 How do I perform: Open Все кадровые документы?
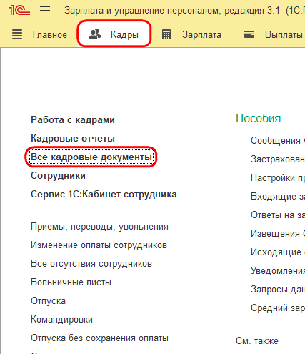click(x=91, y=157)
